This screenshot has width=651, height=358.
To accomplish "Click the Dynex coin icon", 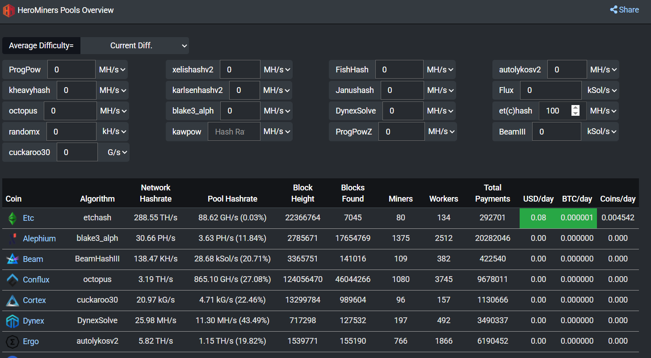I will pyautogui.click(x=13, y=321).
